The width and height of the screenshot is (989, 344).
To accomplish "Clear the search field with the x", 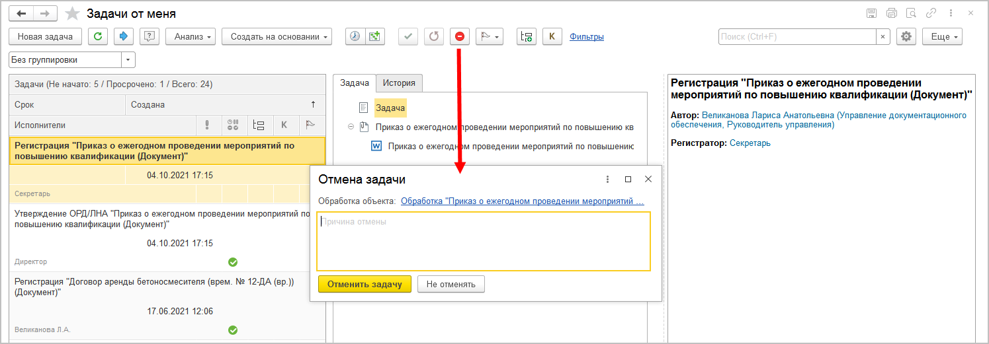I will tap(882, 37).
